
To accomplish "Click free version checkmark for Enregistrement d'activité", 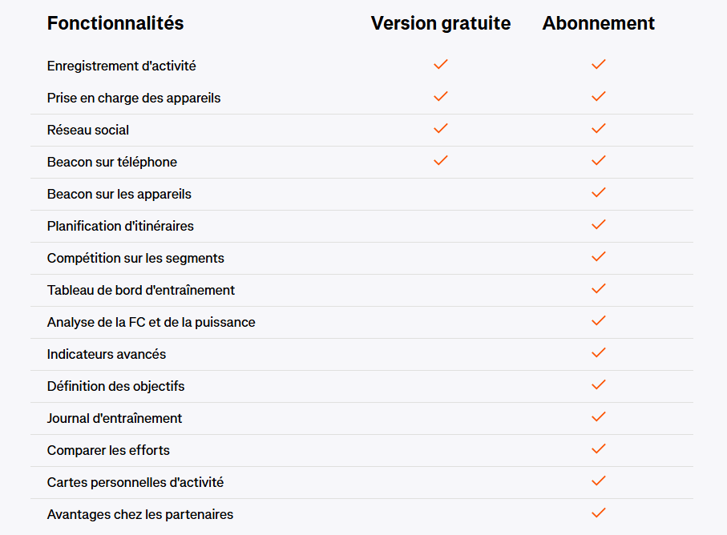I will click(440, 65).
